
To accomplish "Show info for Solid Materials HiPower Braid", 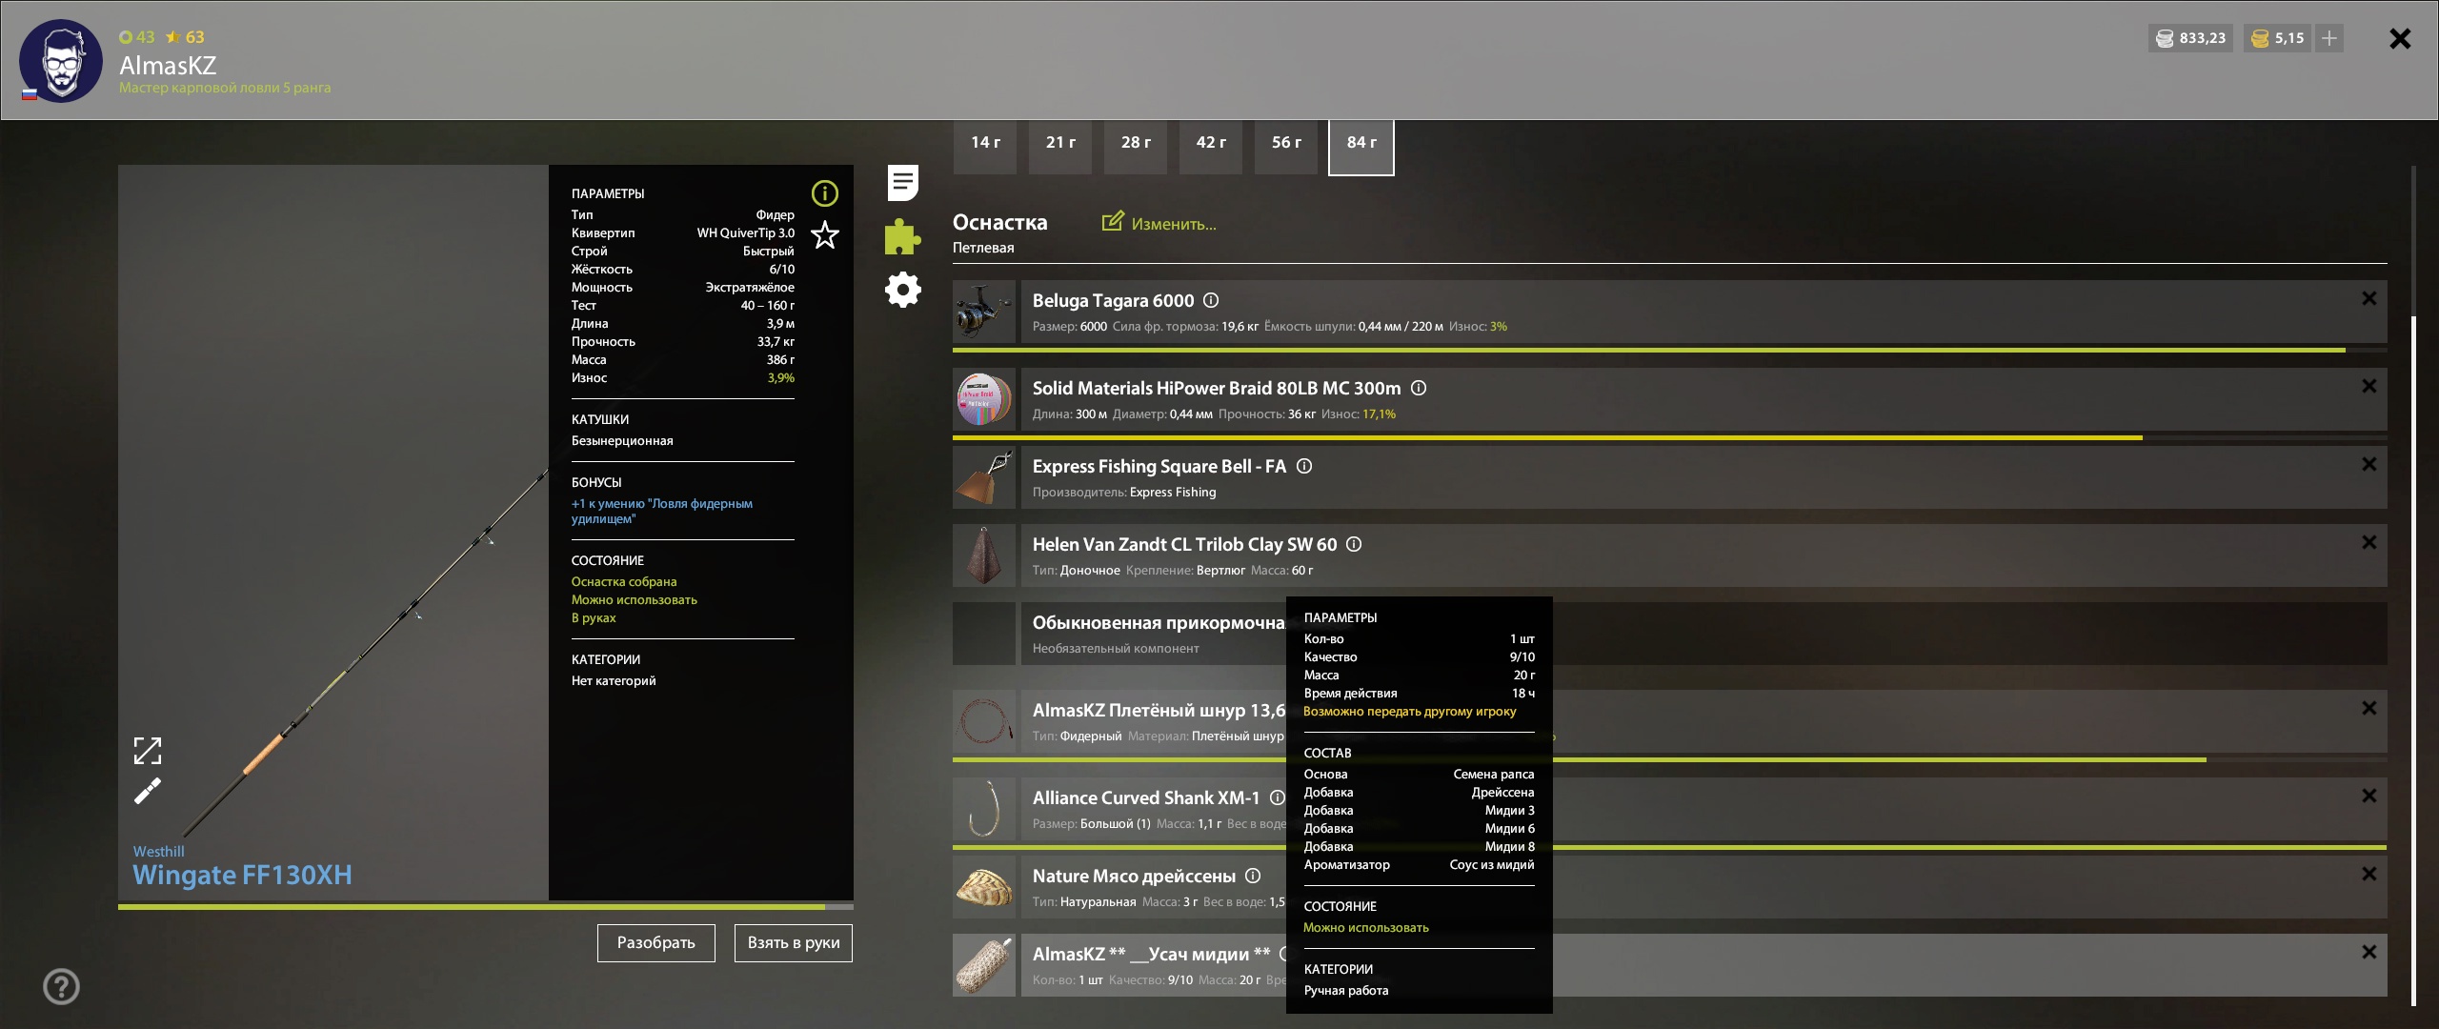I will pyautogui.click(x=1419, y=388).
